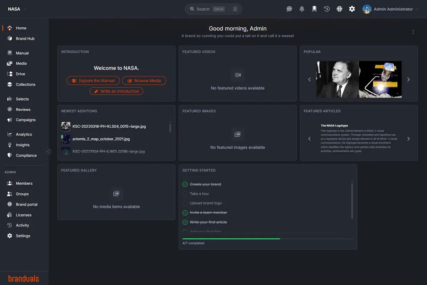This screenshot has width=427, height=285.
Task: Check off the Take a tour step
Action: [185, 194]
